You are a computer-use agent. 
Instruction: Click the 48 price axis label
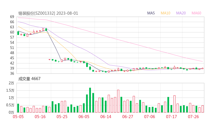[12, 53]
